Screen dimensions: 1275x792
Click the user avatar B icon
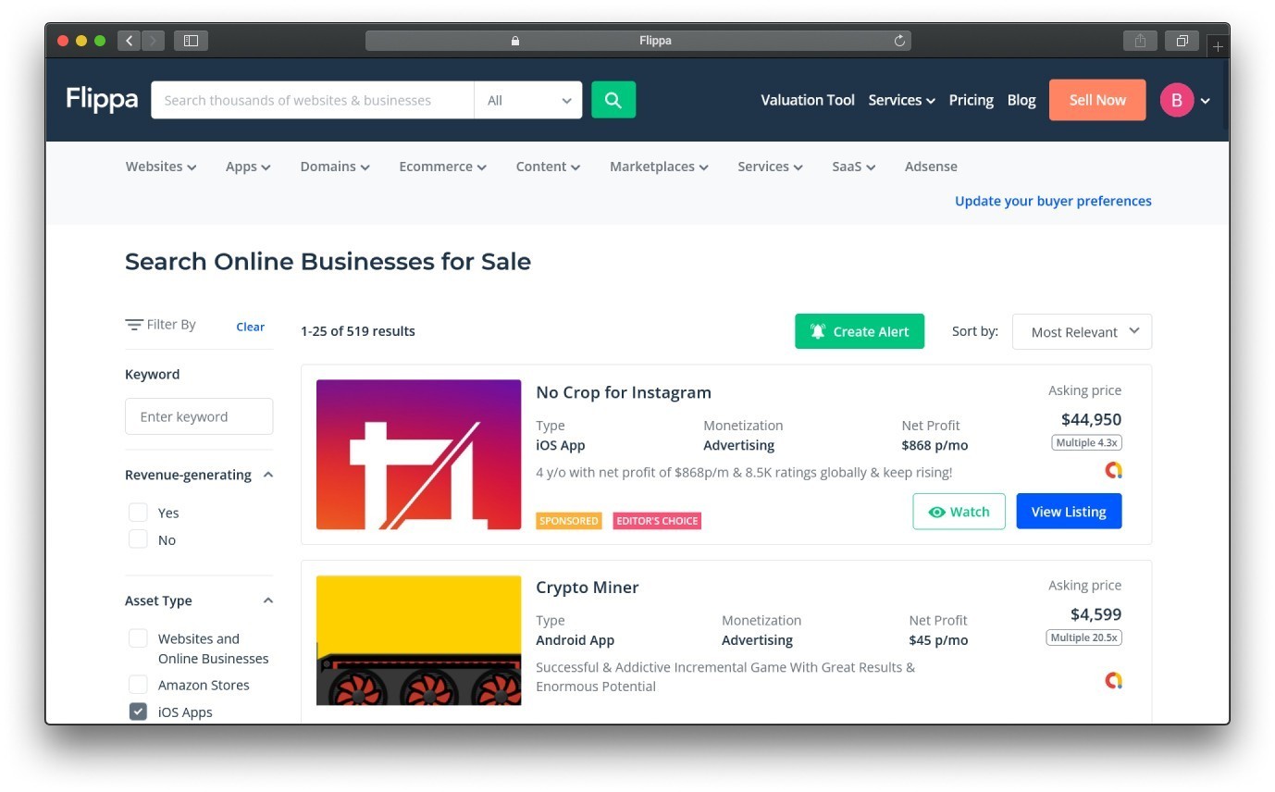1177,100
